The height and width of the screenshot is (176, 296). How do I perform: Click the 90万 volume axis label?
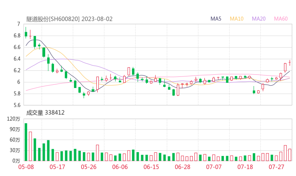pyautogui.click(x=15, y=129)
